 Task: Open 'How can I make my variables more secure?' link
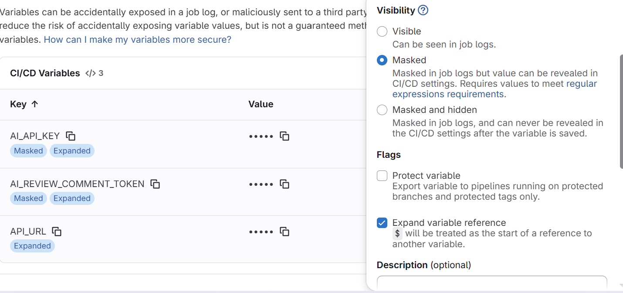click(x=137, y=40)
